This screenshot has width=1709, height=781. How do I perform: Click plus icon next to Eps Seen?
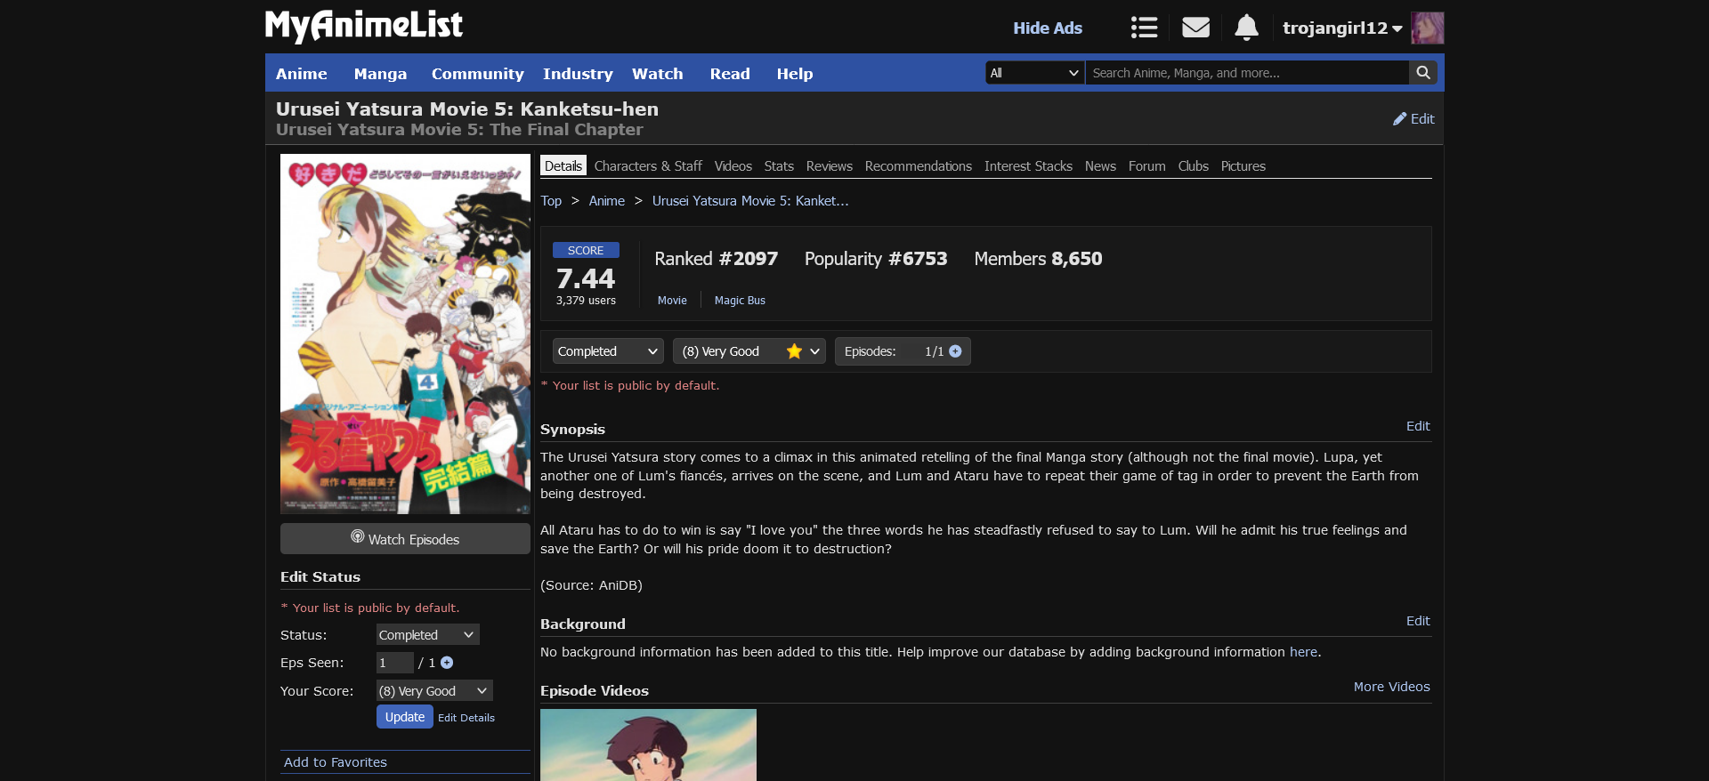click(x=447, y=663)
